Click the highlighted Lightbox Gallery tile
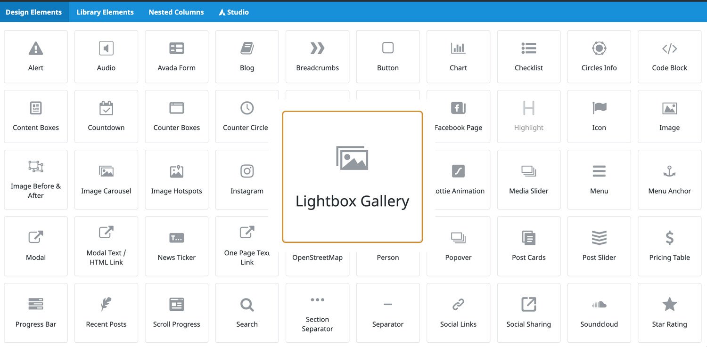The image size is (707, 347). tap(352, 177)
